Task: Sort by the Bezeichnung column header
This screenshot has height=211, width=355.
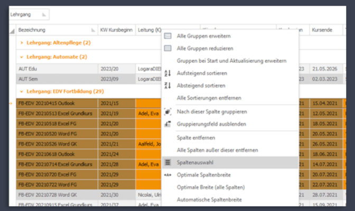Action: [53, 30]
